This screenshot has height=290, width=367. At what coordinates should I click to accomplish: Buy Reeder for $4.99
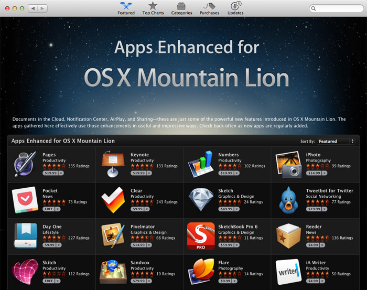point(313,245)
